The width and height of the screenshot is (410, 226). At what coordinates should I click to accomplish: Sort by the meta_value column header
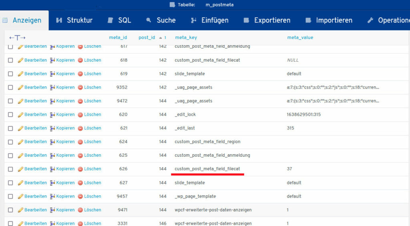click(x=300, y=37)
